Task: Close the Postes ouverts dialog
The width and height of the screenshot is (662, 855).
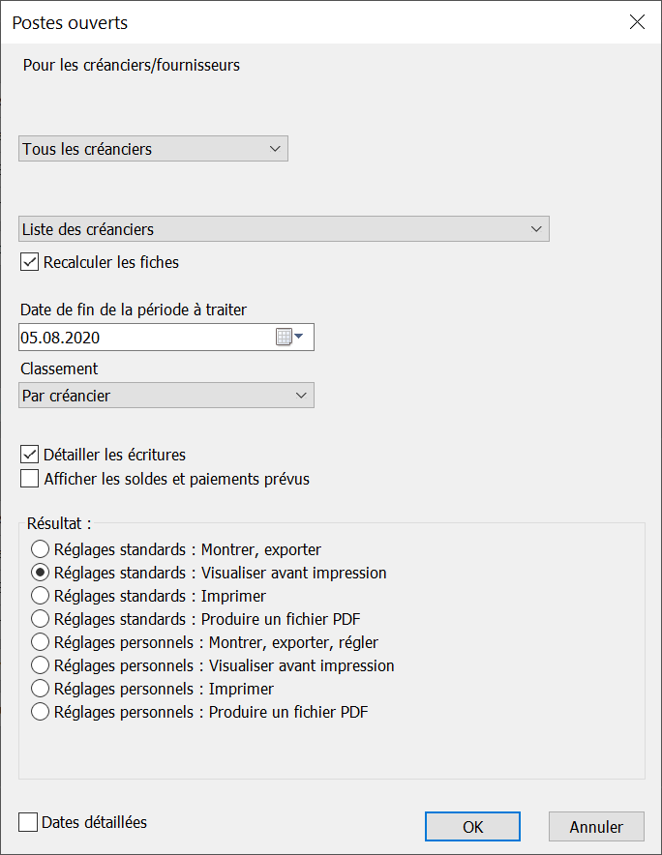Action: coord(637,22)
